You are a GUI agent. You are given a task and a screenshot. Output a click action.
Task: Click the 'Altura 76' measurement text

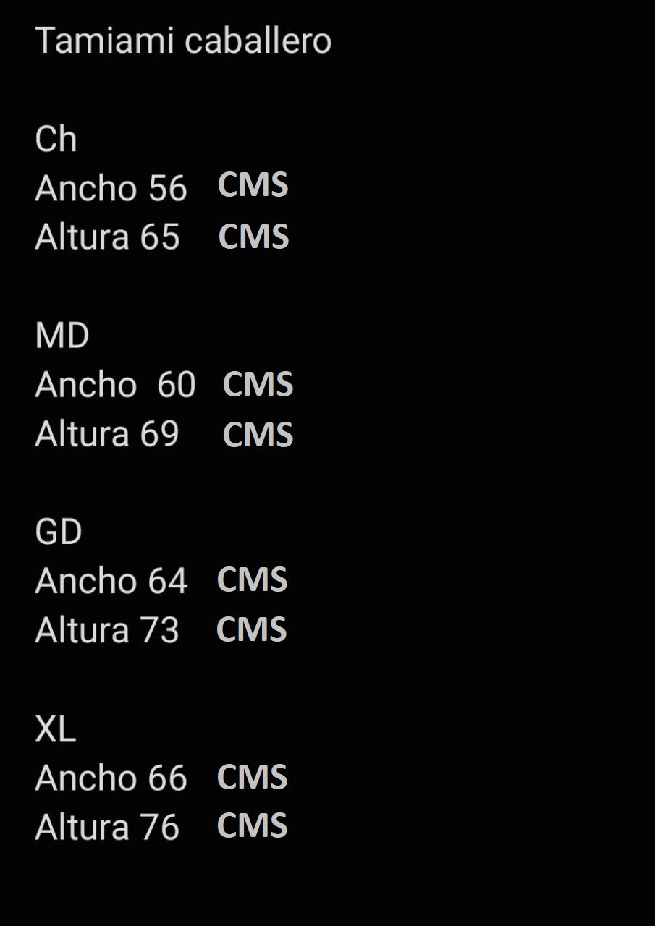point(107,828)
